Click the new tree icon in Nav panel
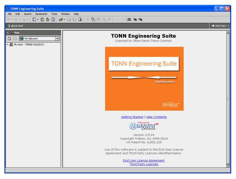This screenshot has height=179, width=236. pyautogui.click(x=9, y=39)
